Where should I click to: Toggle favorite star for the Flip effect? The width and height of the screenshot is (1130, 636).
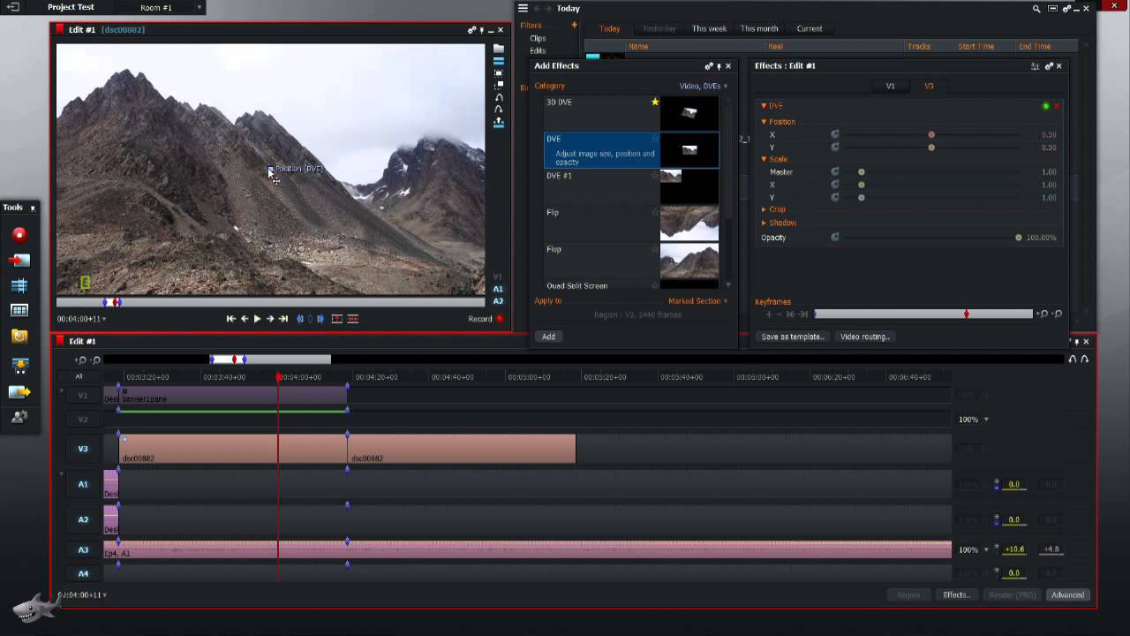click(x=655, y=213)
